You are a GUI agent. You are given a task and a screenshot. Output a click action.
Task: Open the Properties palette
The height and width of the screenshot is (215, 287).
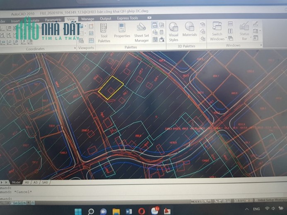pos(122,31)
